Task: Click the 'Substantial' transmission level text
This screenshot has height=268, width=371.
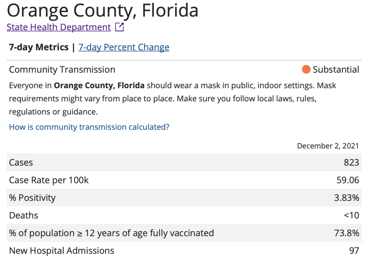Action: [335, 70]
